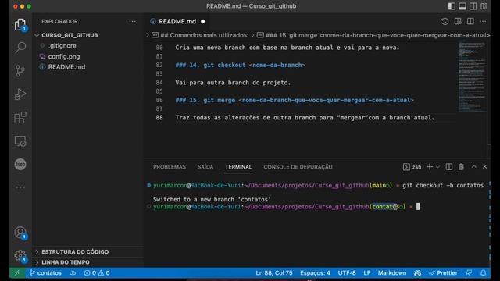Open errors and warnings count
The width and height of the screenshot is (500, 281).
(x=97, y=273)
